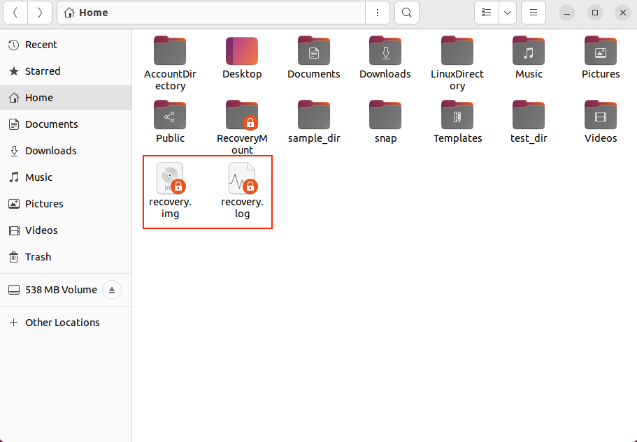Click the 'RecoveryMount' folder name label
Viewport: 637px width, 442px height.
tap(242, 144)
